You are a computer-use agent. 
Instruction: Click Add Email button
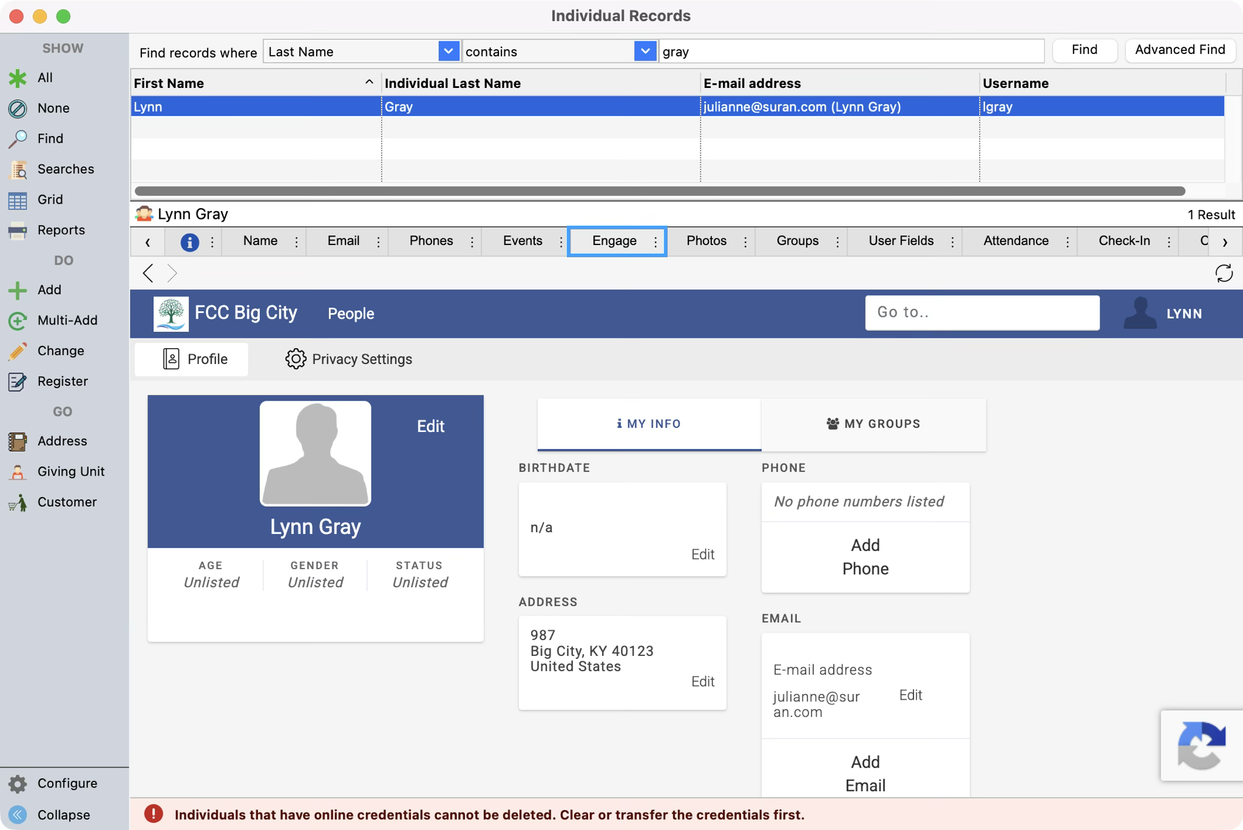865,774
